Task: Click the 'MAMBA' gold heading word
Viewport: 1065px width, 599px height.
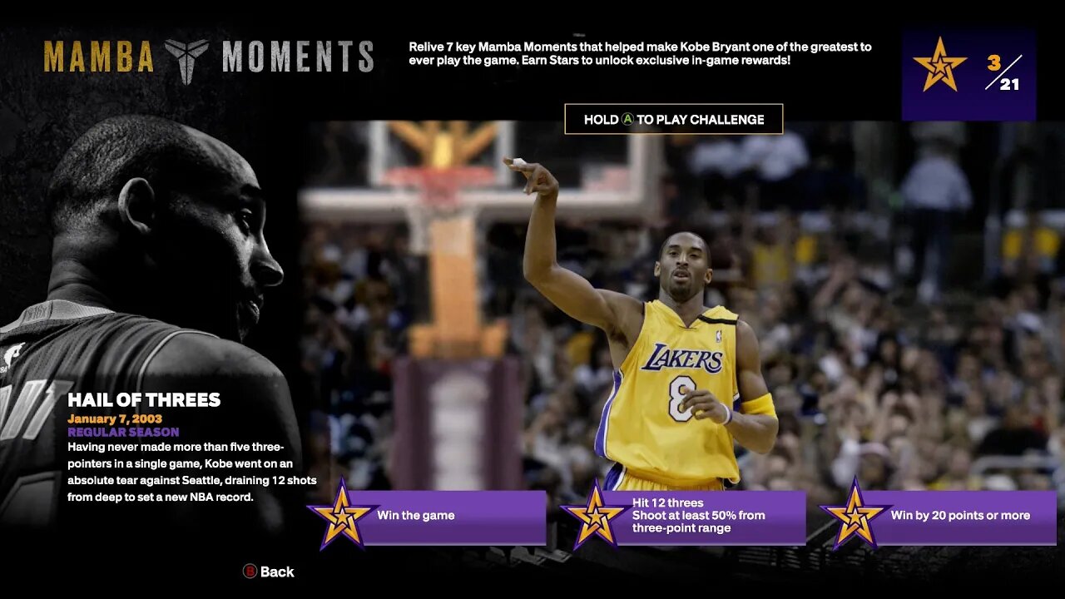Action: 99,57
